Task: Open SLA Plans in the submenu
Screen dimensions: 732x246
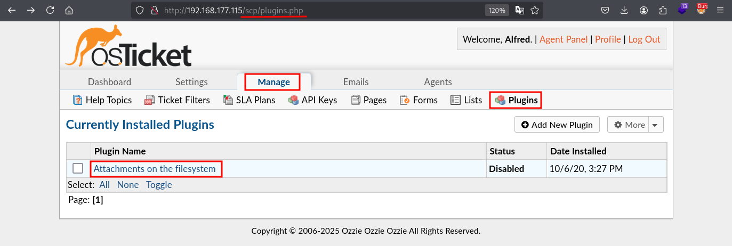Action: point(249,100)
